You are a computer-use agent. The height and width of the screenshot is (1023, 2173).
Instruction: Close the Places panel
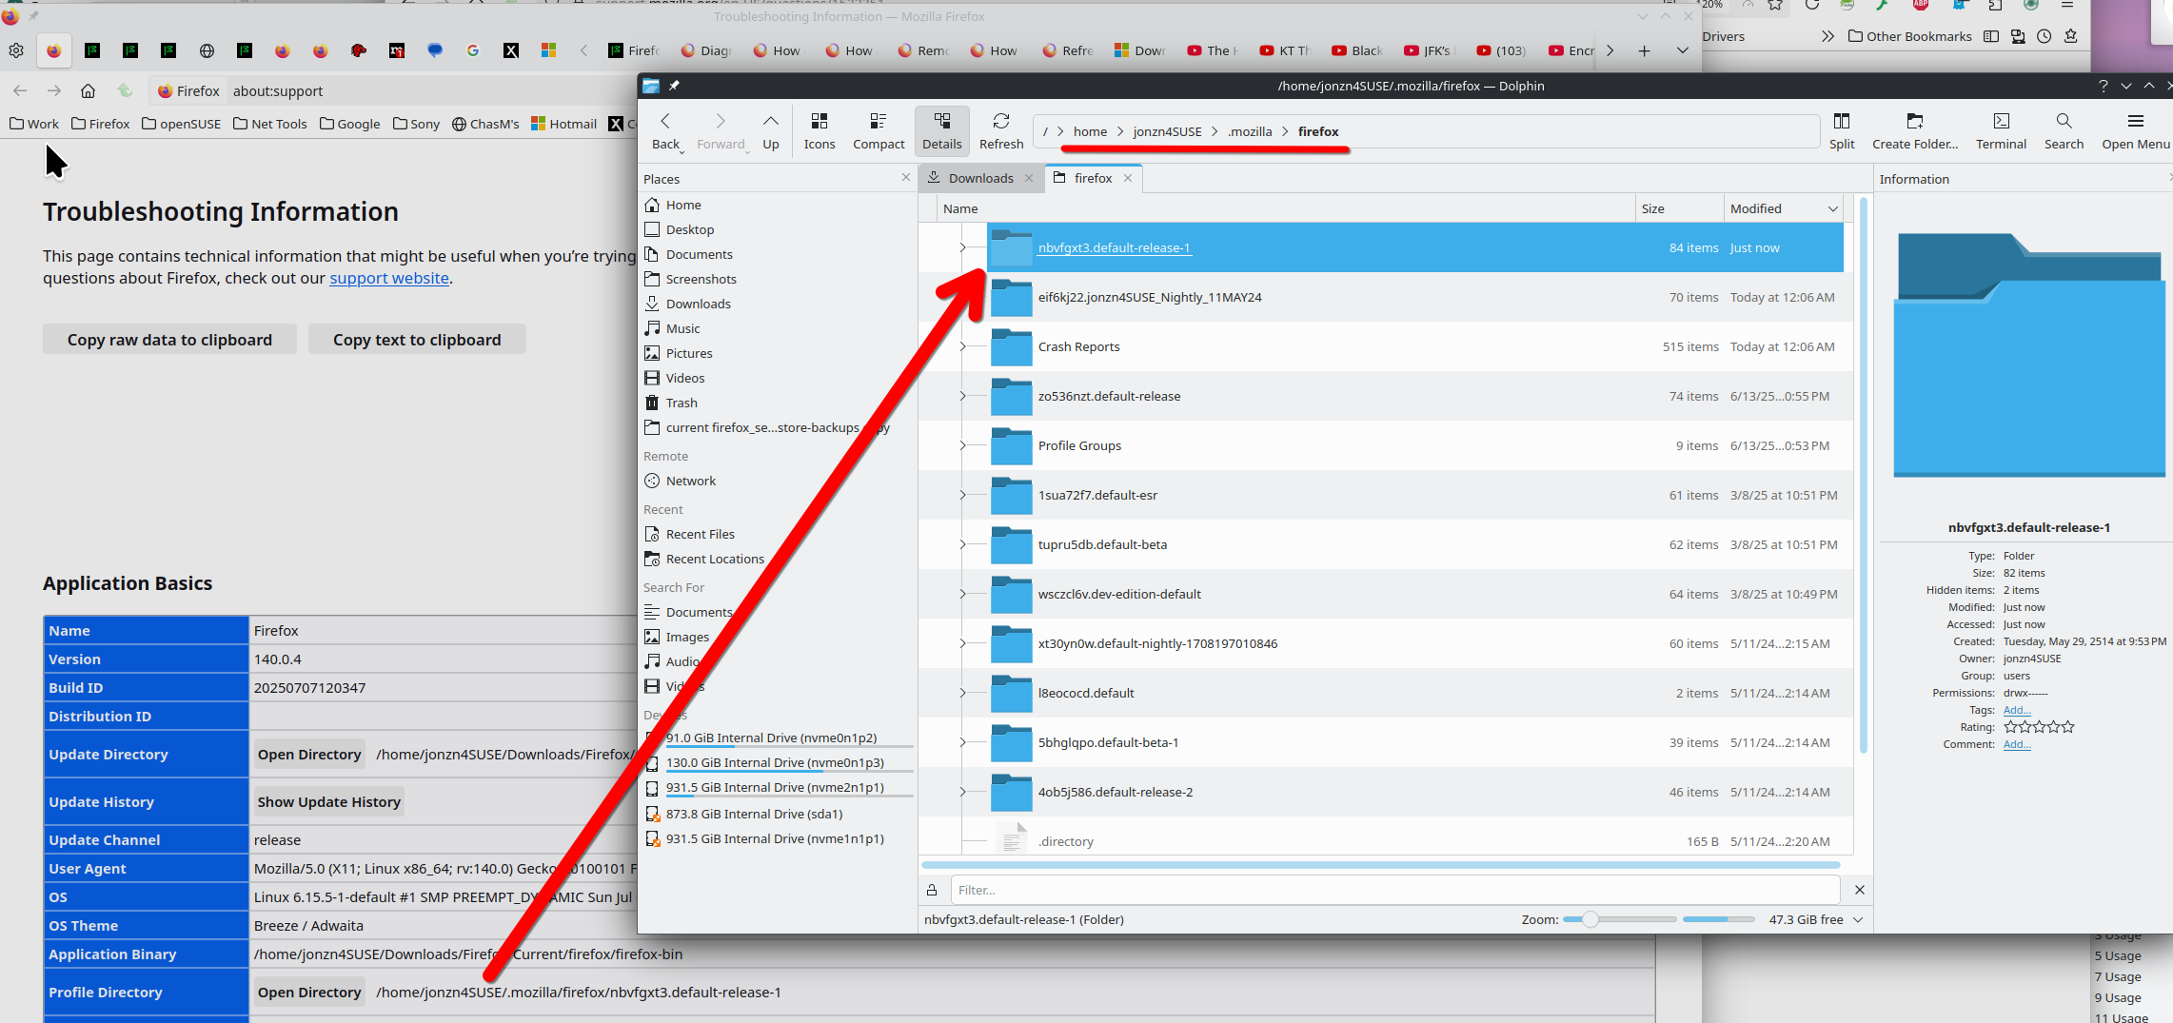[x=906, y=177]
